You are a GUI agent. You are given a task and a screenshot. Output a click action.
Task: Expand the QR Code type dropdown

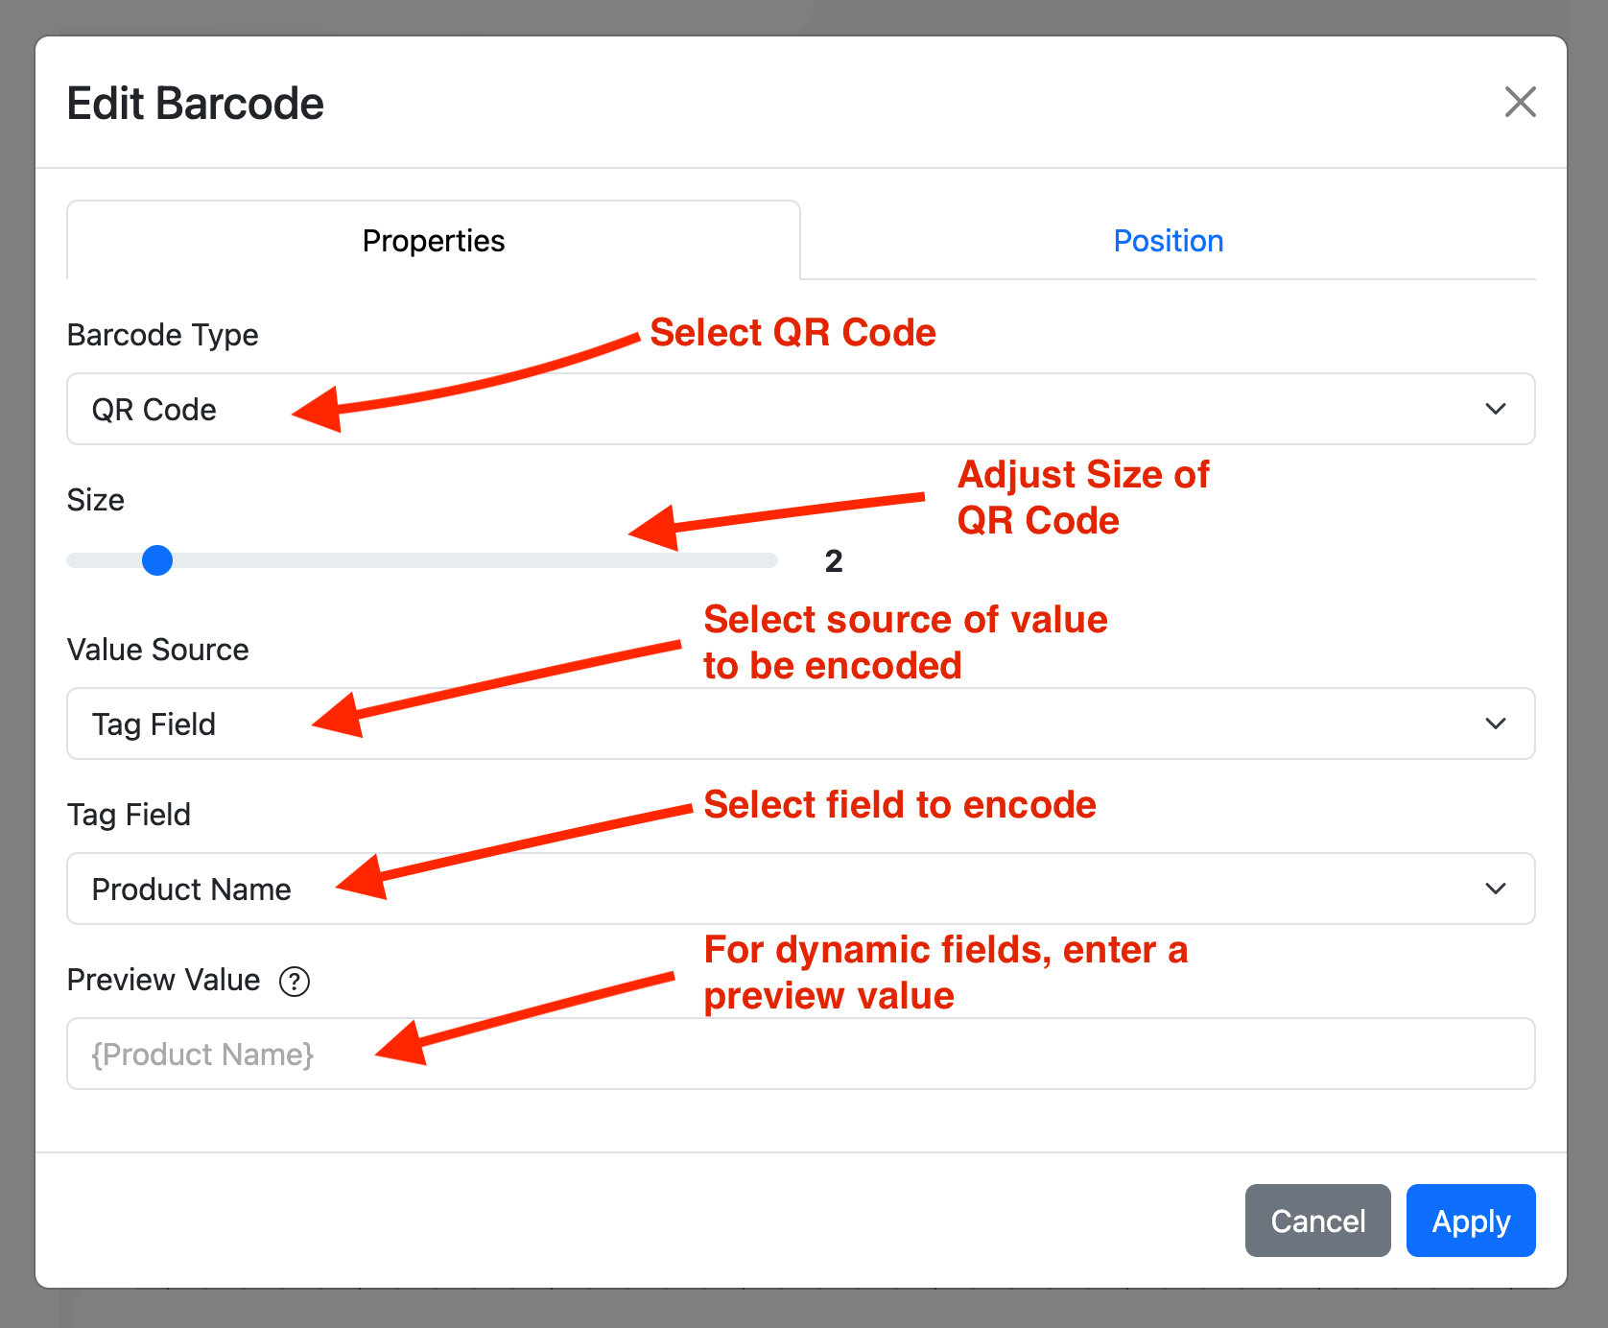801,409
